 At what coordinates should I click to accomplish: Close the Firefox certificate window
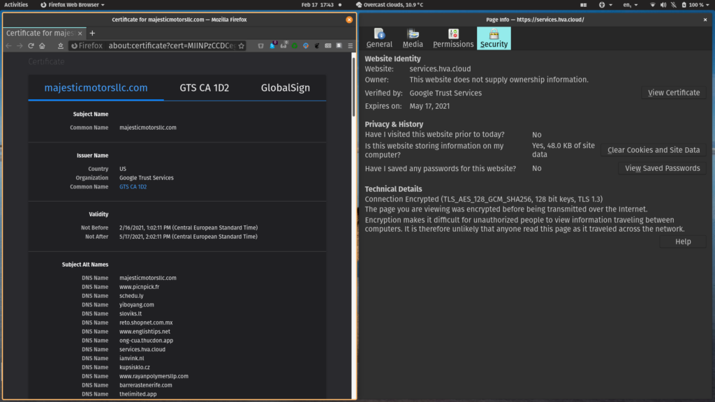coord(349,20)
